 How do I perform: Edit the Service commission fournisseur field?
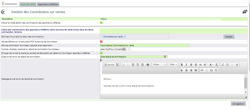tap(145, 45)
